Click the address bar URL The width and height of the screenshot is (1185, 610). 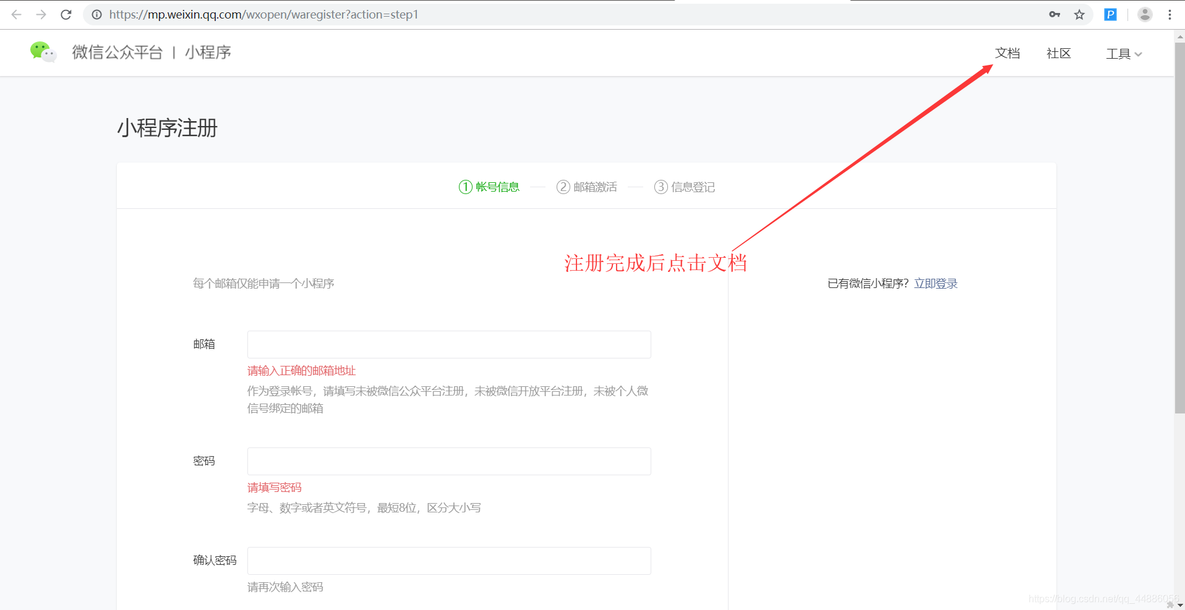263,14
